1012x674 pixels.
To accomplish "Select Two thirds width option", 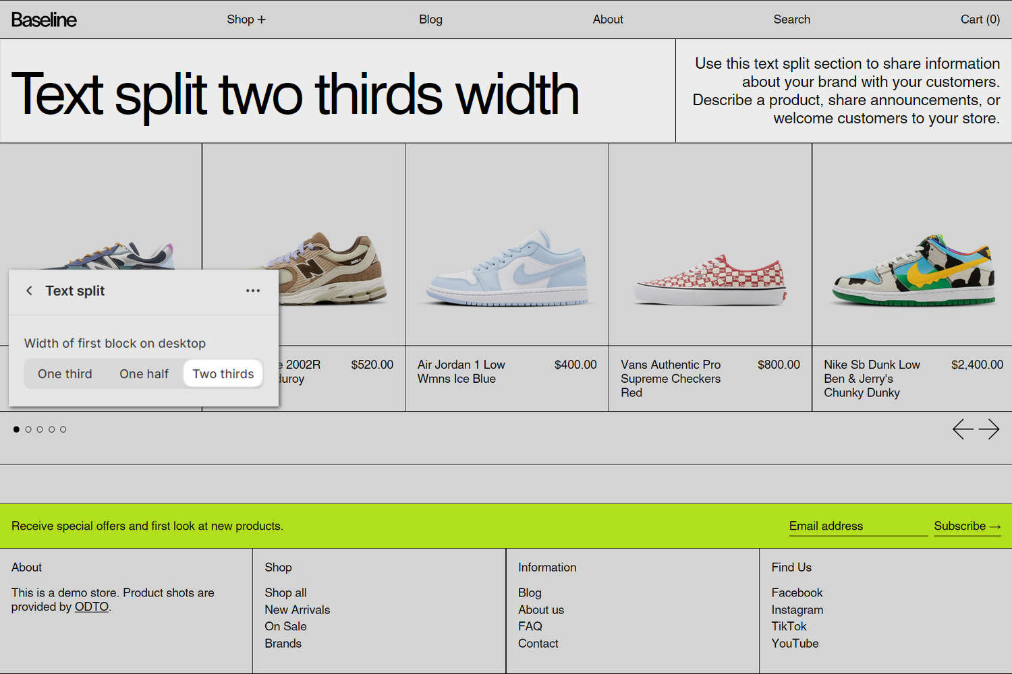I will (x=223, y=373).
